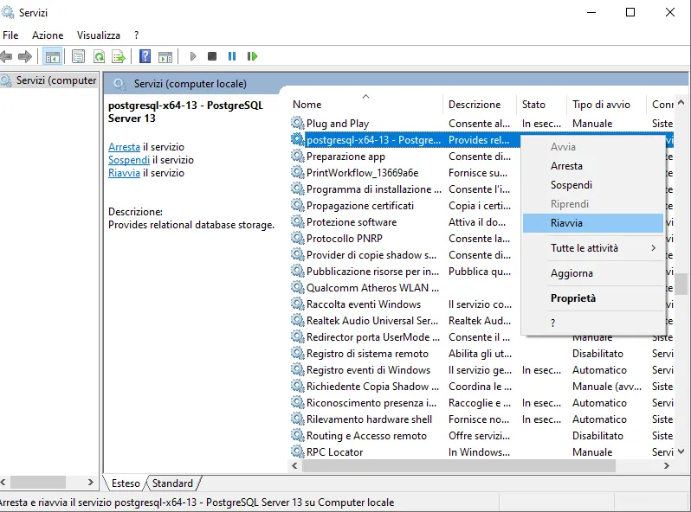The image size is (691, 512).
Task: Open the Properties toolbar icon
Action: click(x=79, y=56)
